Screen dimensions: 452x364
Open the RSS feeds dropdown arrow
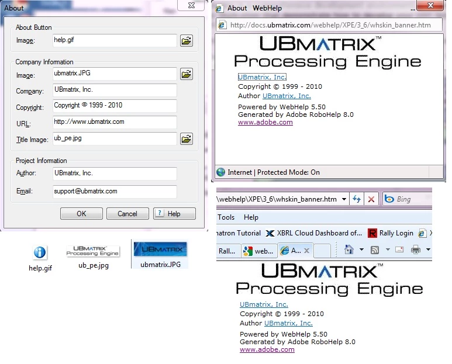pos(388,249)
